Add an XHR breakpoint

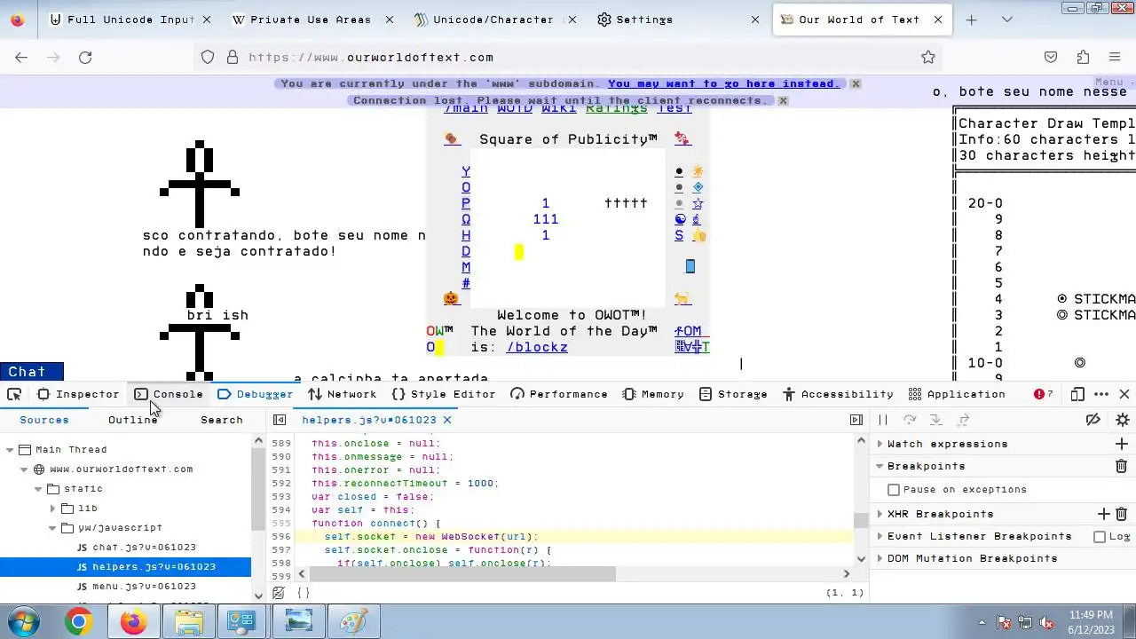point(1104,514)
